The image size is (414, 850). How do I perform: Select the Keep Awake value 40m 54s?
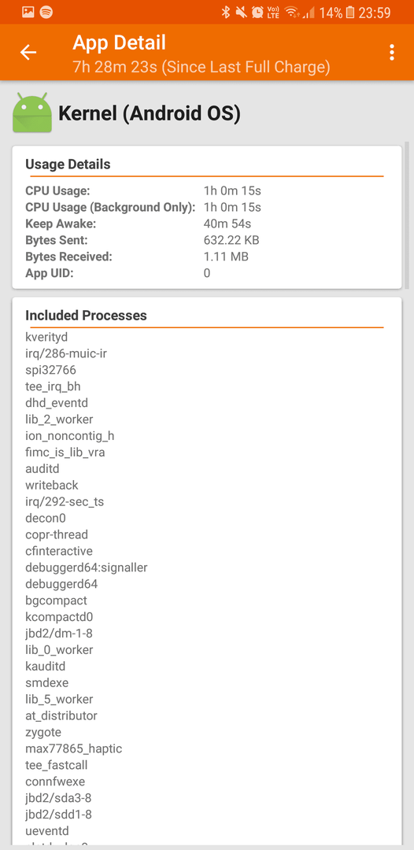pyautogui.click(x=227, y=224)
